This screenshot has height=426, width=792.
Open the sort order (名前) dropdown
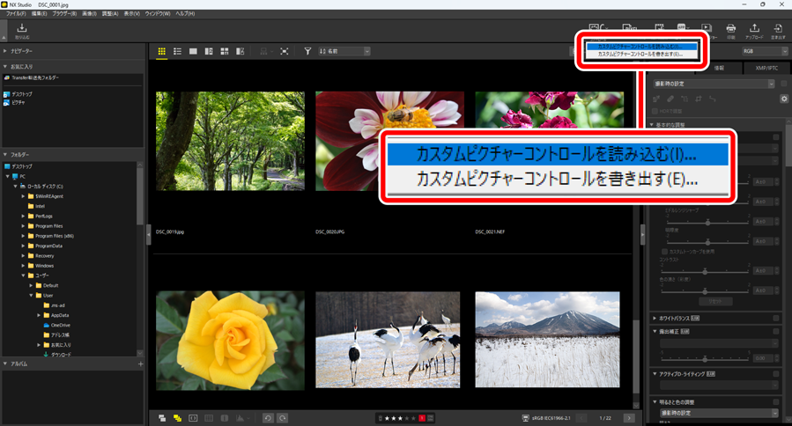[x=344, y=52]
